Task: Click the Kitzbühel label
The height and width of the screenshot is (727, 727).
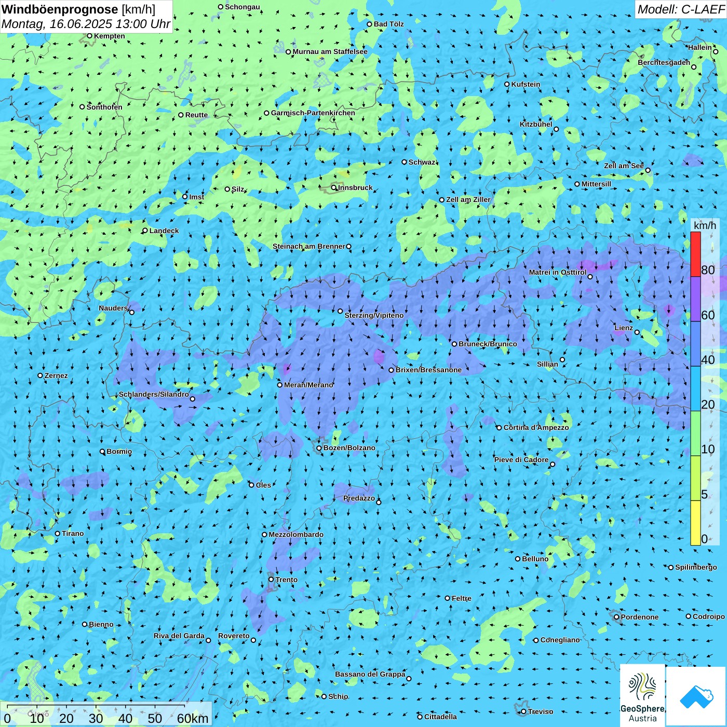Action: (536, 124)
